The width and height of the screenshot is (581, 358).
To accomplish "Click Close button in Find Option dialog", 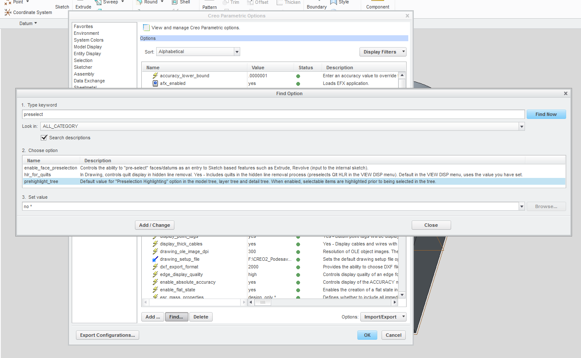I will click(431, 225).
